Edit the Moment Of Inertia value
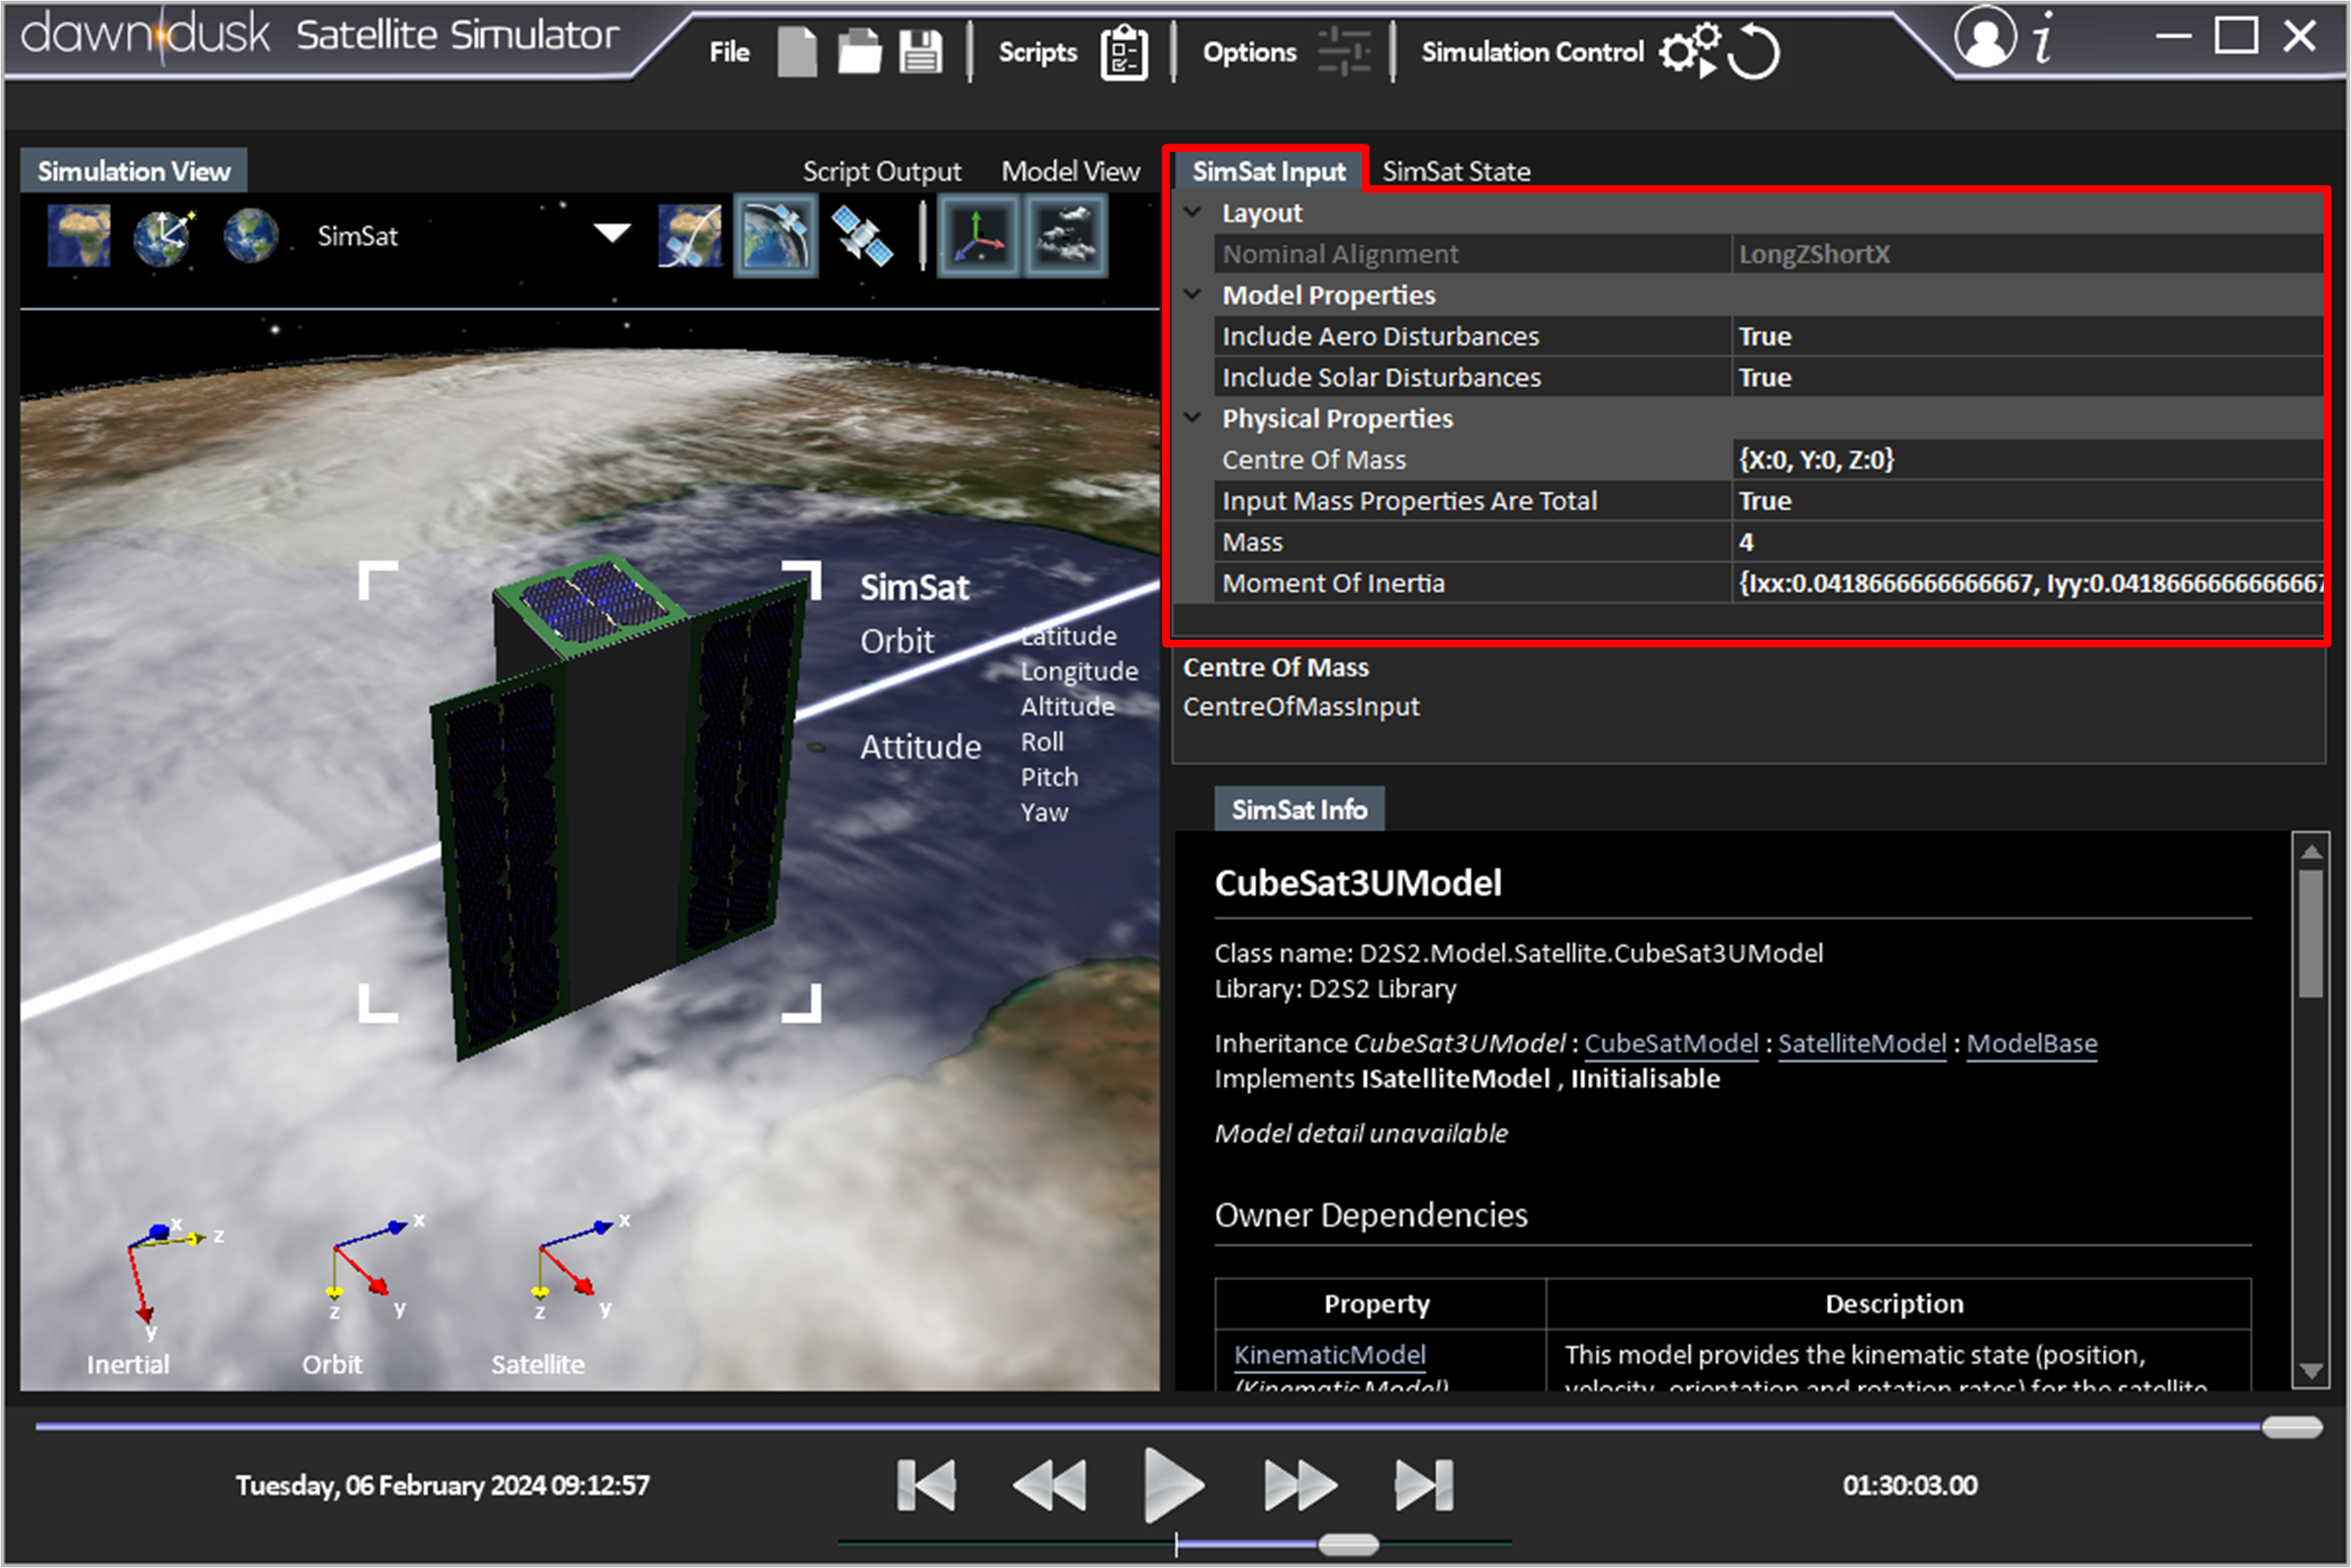Viewport: 2351px width, 1568px height. pos(2027,583)
